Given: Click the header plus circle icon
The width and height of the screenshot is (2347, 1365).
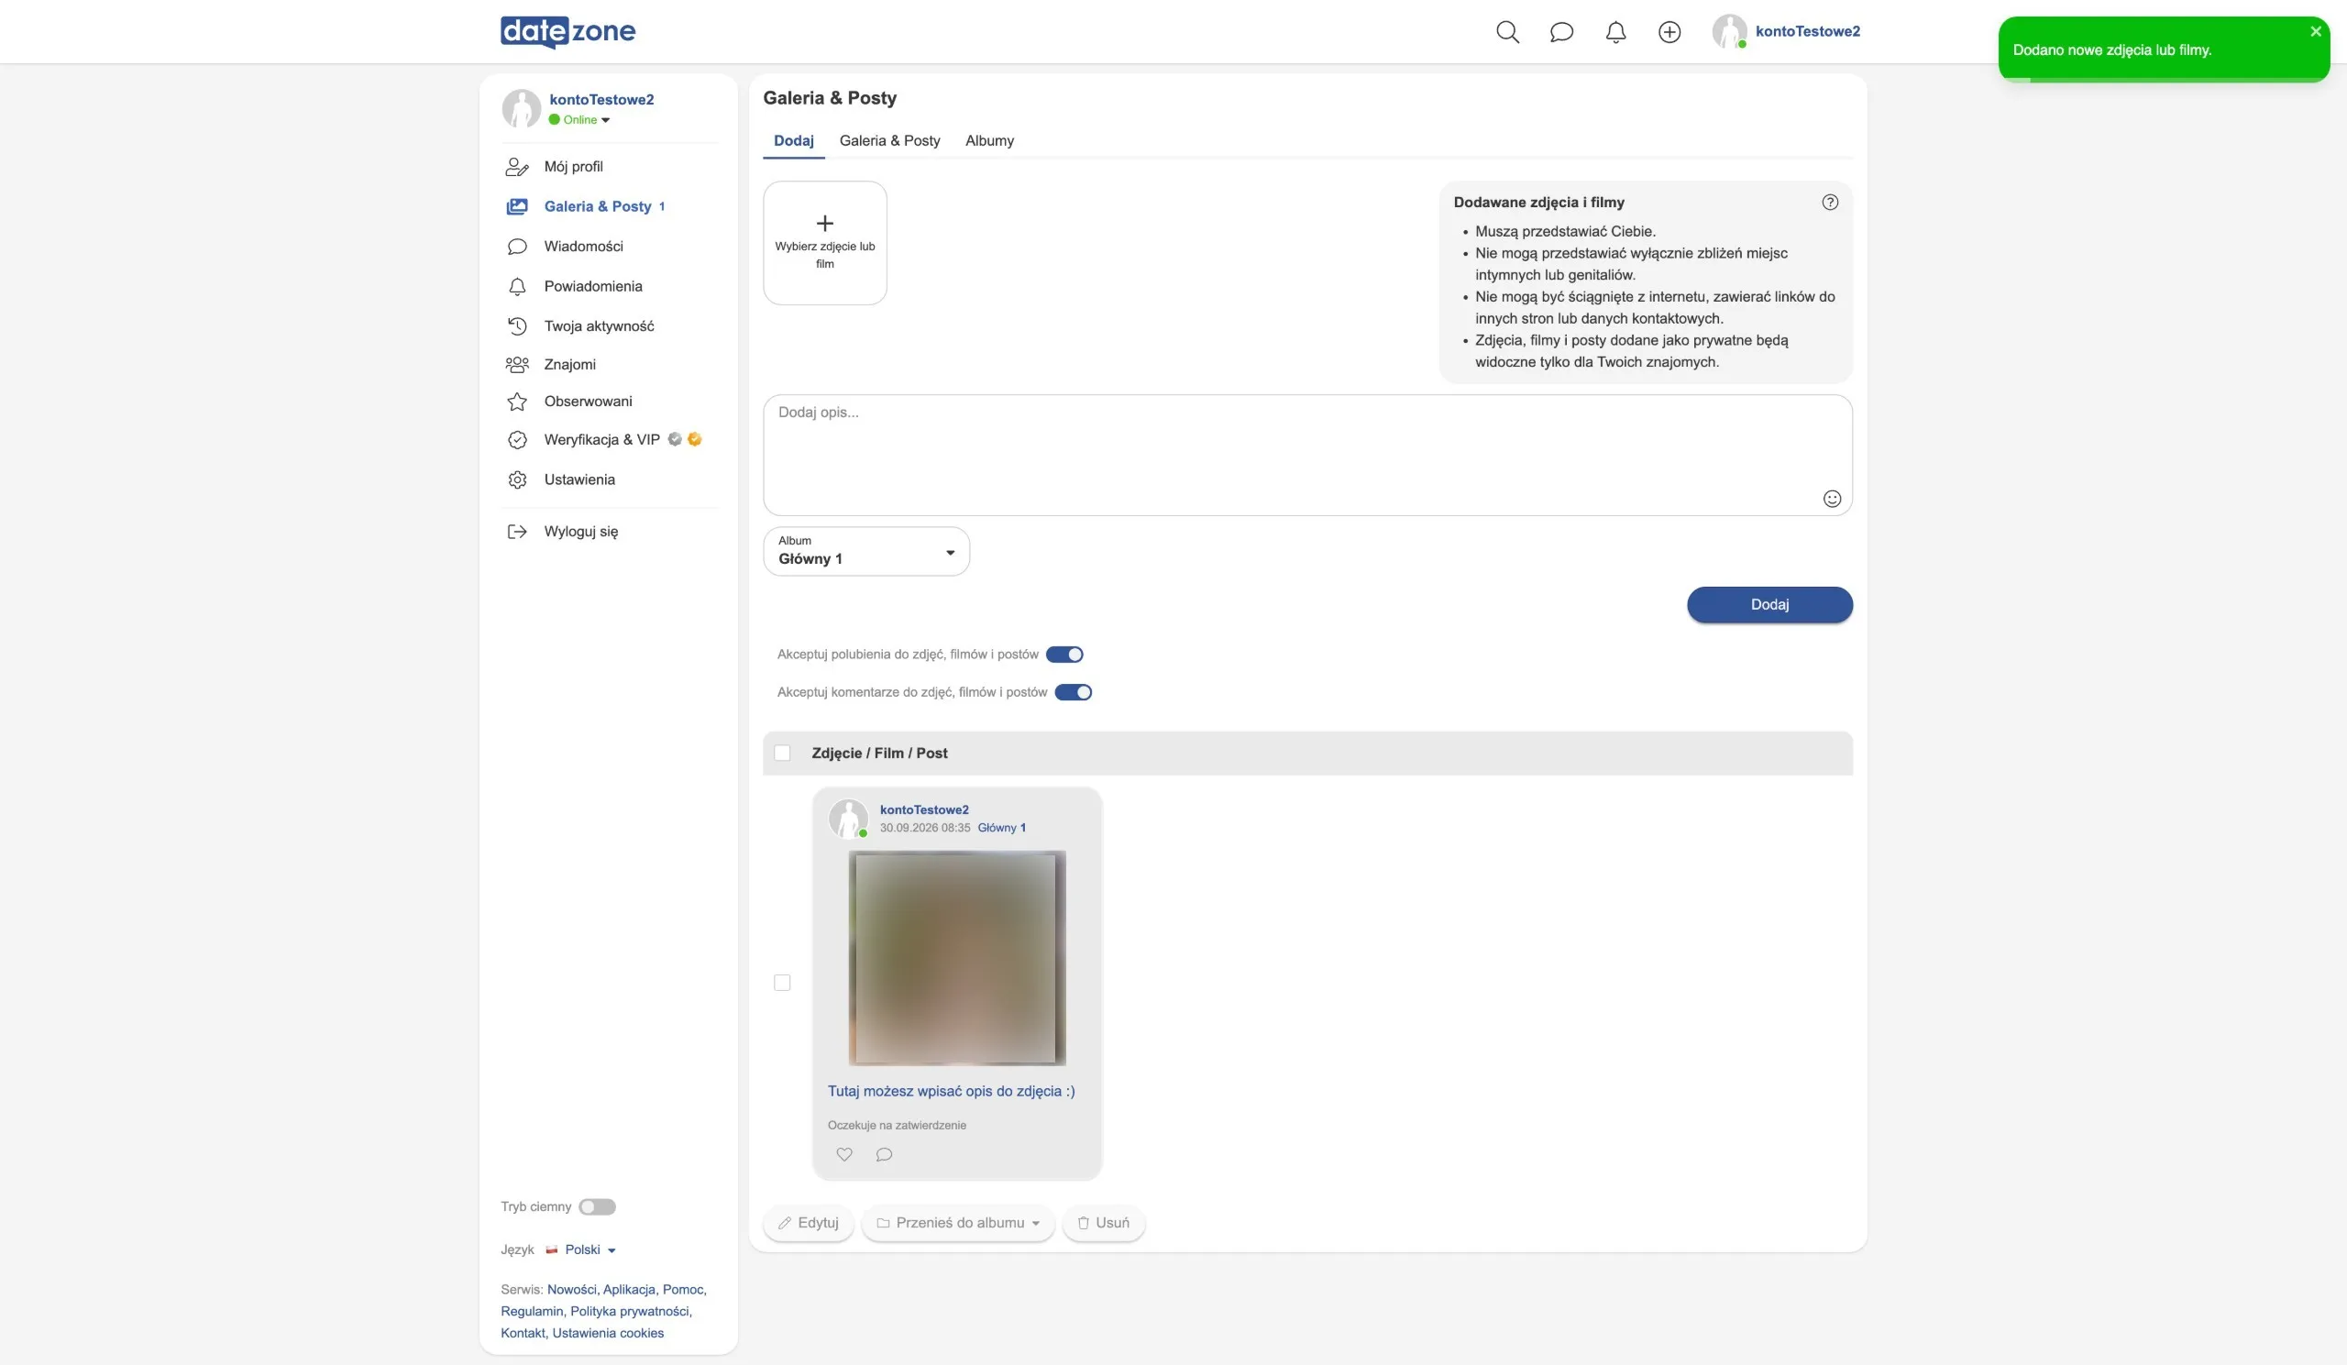Looking at the screenshot, I should click(1669, 32).
